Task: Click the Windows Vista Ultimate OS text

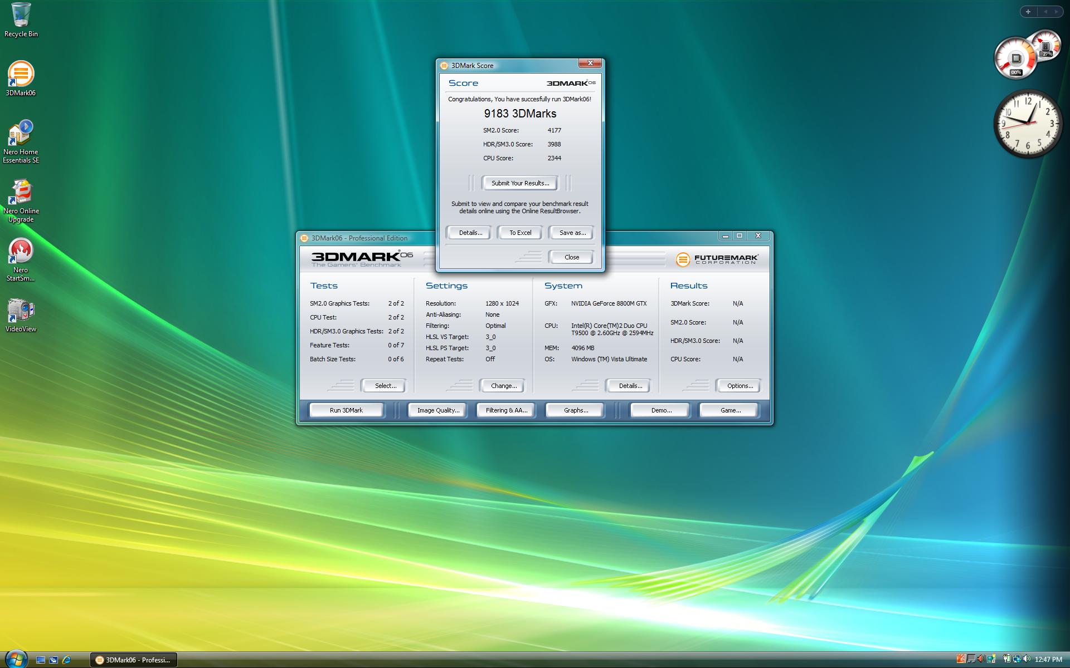Action: click(609, 359)
